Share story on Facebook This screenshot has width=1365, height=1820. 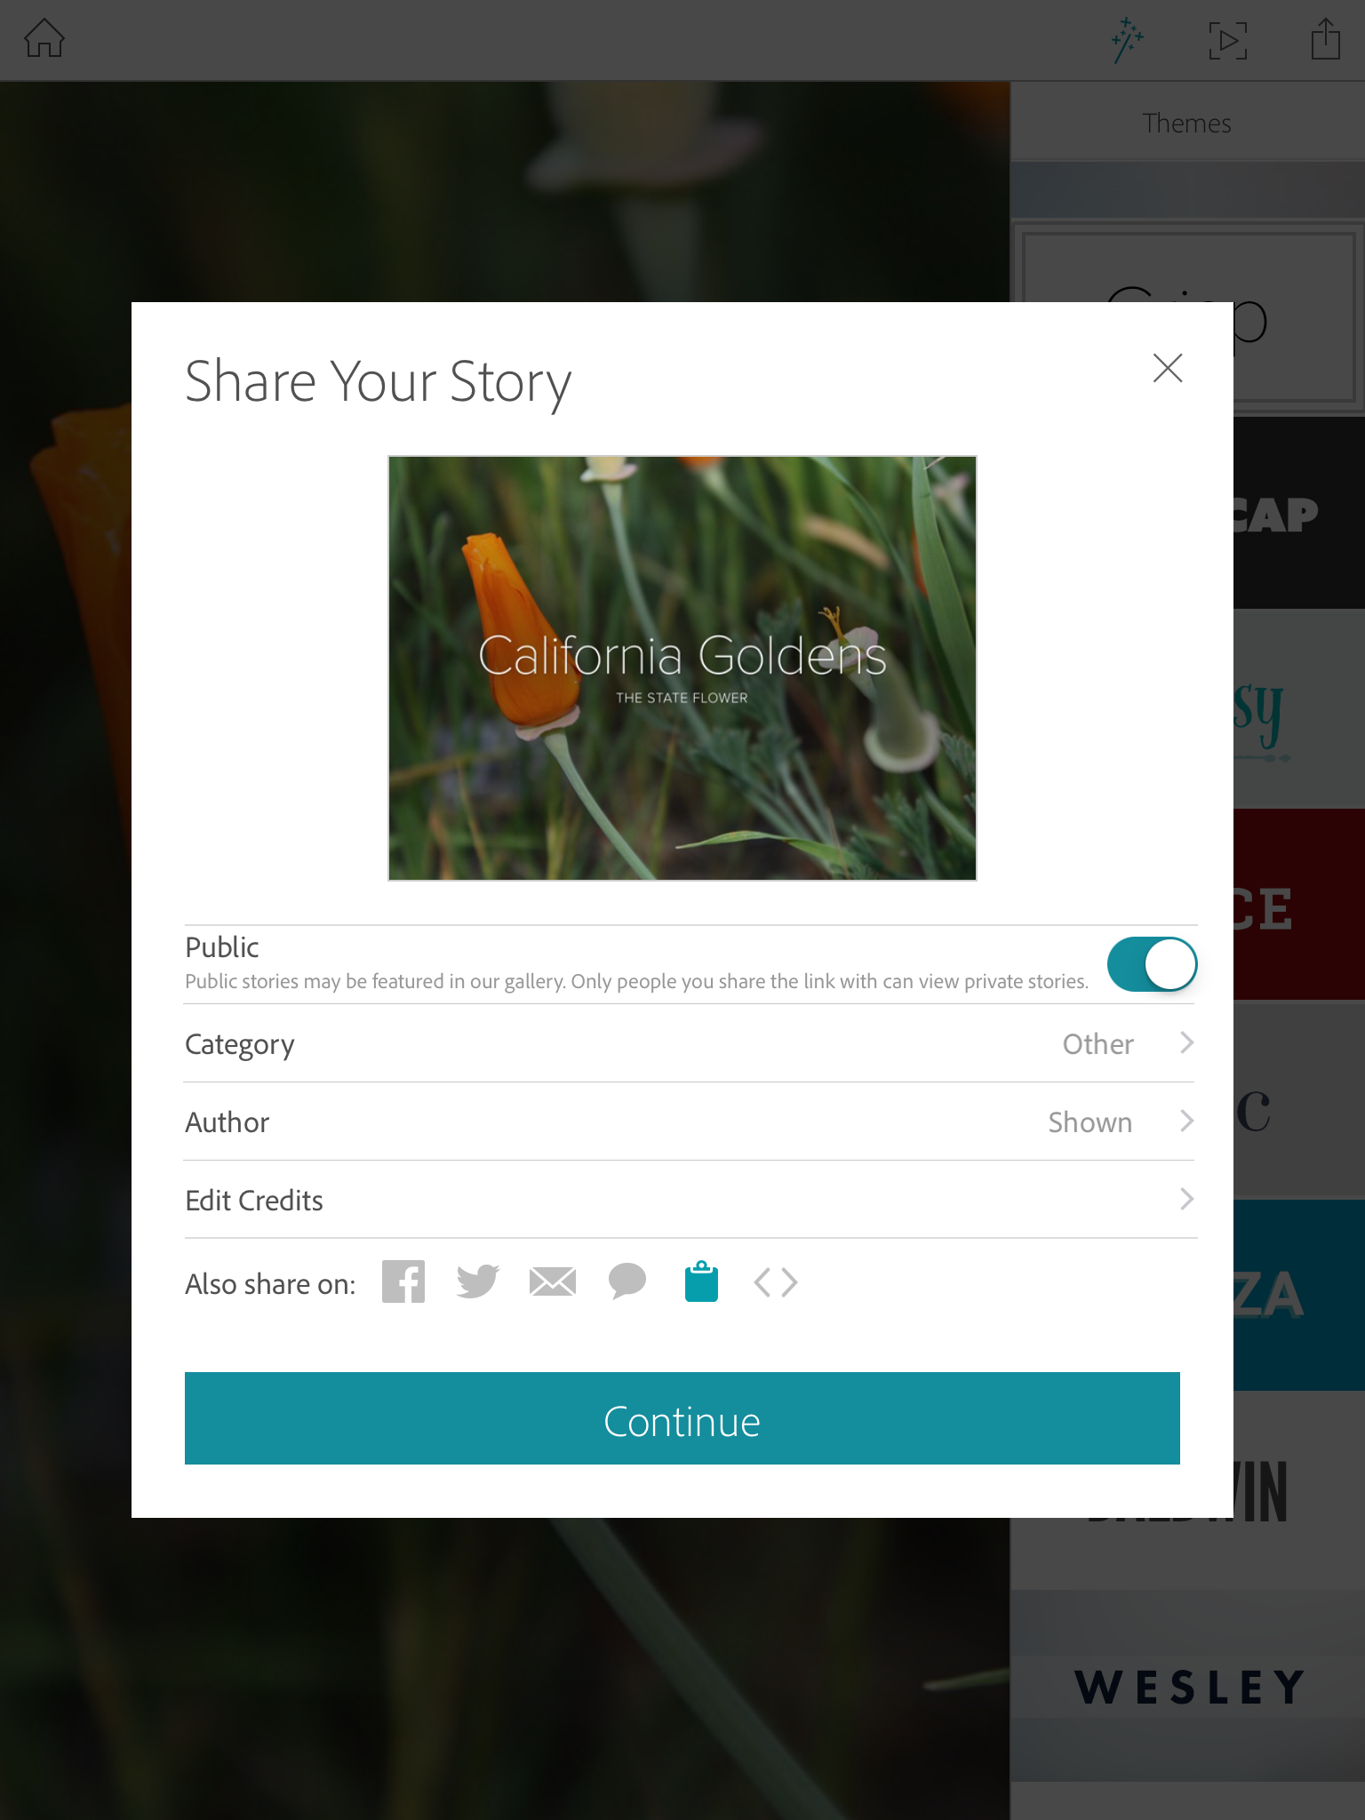[403, 1281]
